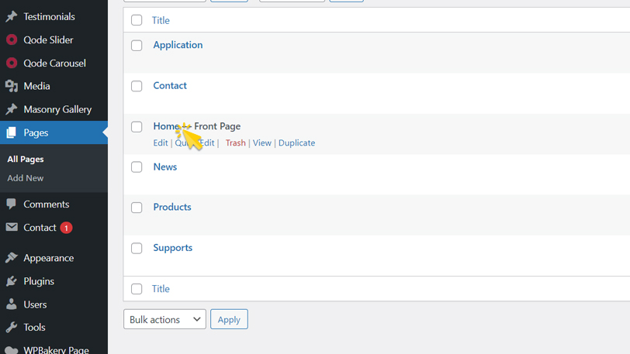Tick the checkbox for Application page
The height and width of the screenshot is (354, 630).
point(137,46)
